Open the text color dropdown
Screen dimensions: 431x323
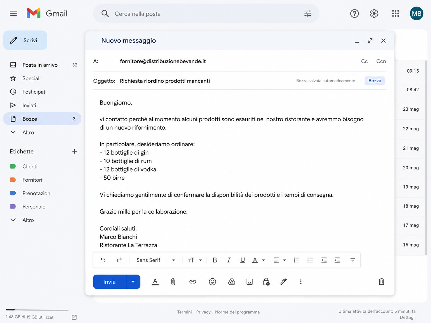pyautogui.click(x=258, y=260)
